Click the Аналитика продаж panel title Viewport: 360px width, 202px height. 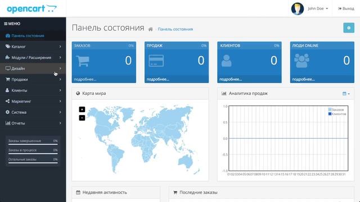coord(248,93)
